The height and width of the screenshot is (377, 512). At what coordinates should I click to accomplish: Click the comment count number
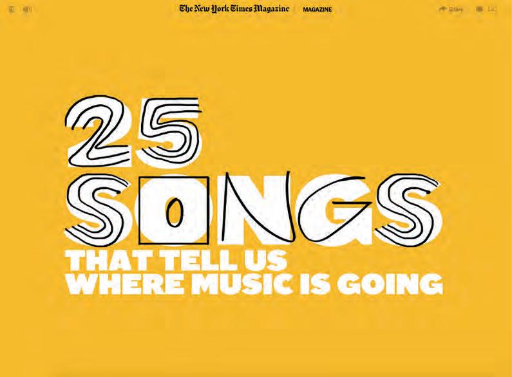492,9
